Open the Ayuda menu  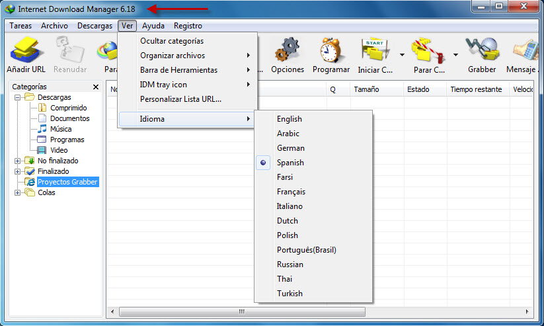pyautogui.click(x=153, y=26)
